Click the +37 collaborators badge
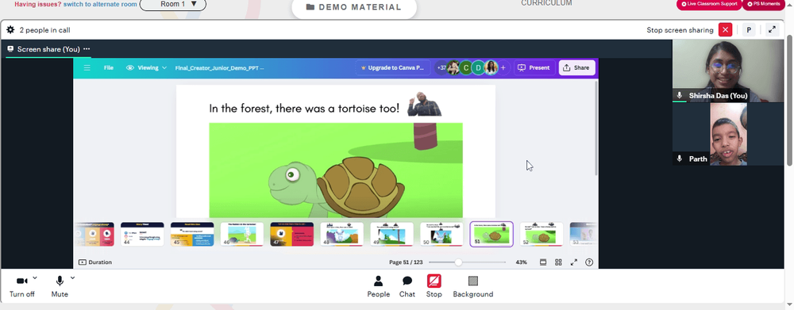Screen dimensions: 794x310 coord(441,67)
